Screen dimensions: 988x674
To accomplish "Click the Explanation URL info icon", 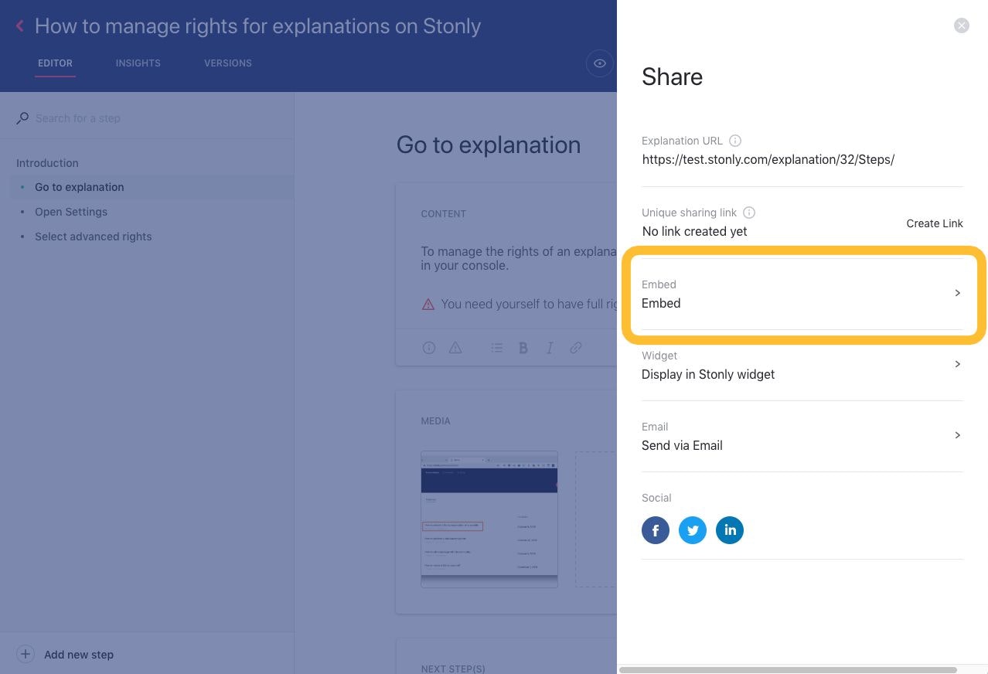I will [735, 141].
